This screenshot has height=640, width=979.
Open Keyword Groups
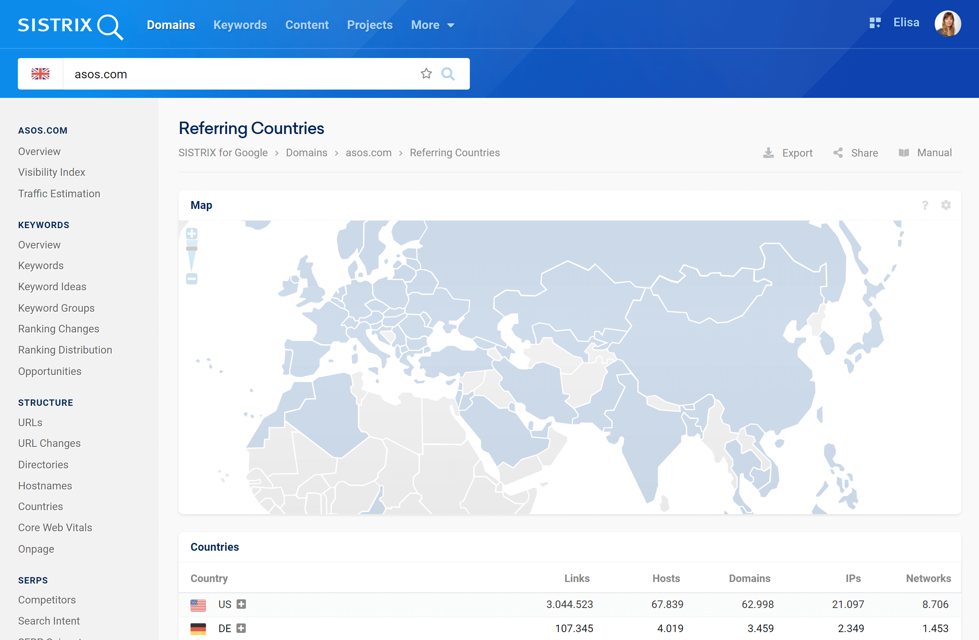point(56,308)
